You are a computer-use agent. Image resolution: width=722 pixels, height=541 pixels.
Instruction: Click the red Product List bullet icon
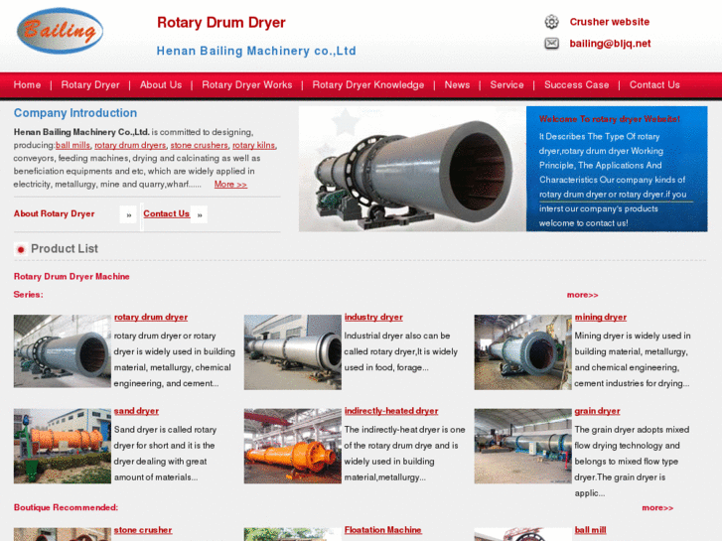pos(20,249)
